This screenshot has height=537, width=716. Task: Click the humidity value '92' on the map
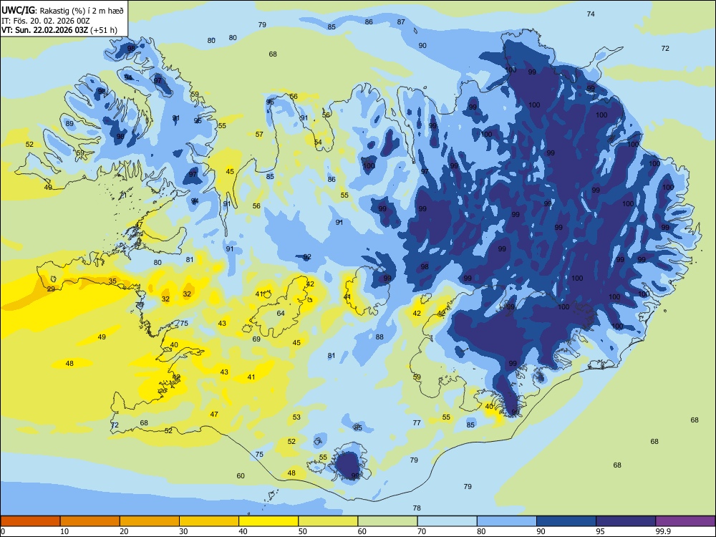pos(307,257)
